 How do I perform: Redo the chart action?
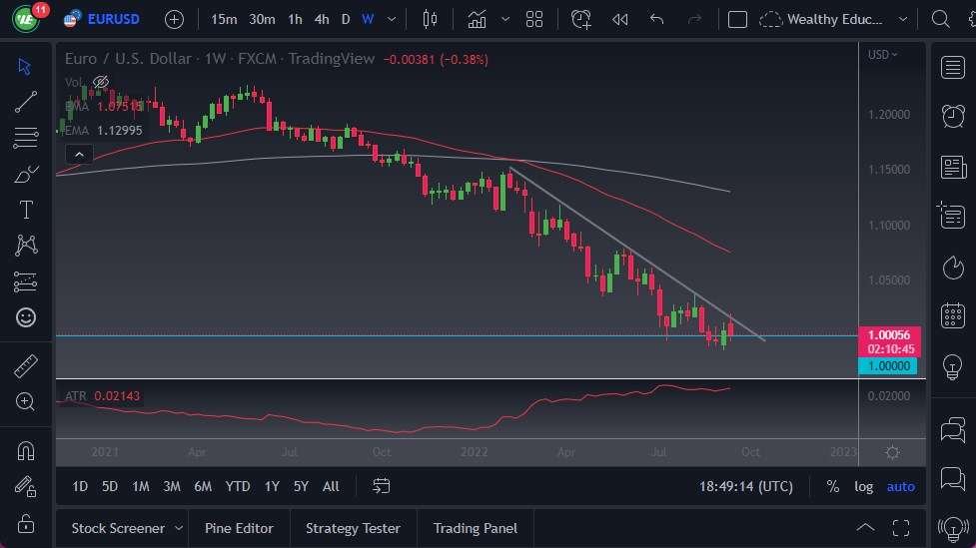click(x=694, y=19)
